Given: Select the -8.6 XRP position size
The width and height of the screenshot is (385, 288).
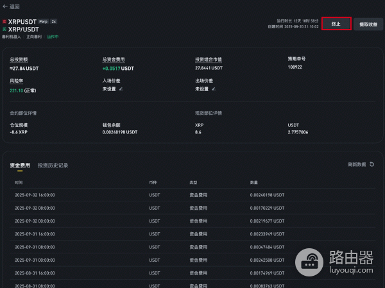Looking at the screenshot, I should click(x=19, y=132).
